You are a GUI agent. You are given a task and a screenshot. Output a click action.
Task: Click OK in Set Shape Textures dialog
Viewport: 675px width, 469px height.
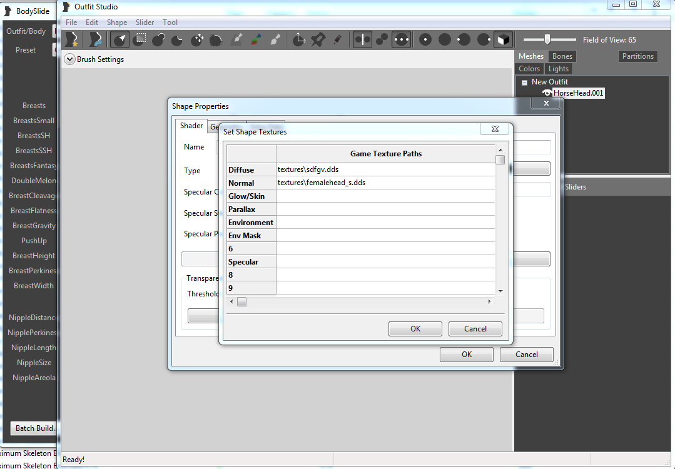[415, 329]
